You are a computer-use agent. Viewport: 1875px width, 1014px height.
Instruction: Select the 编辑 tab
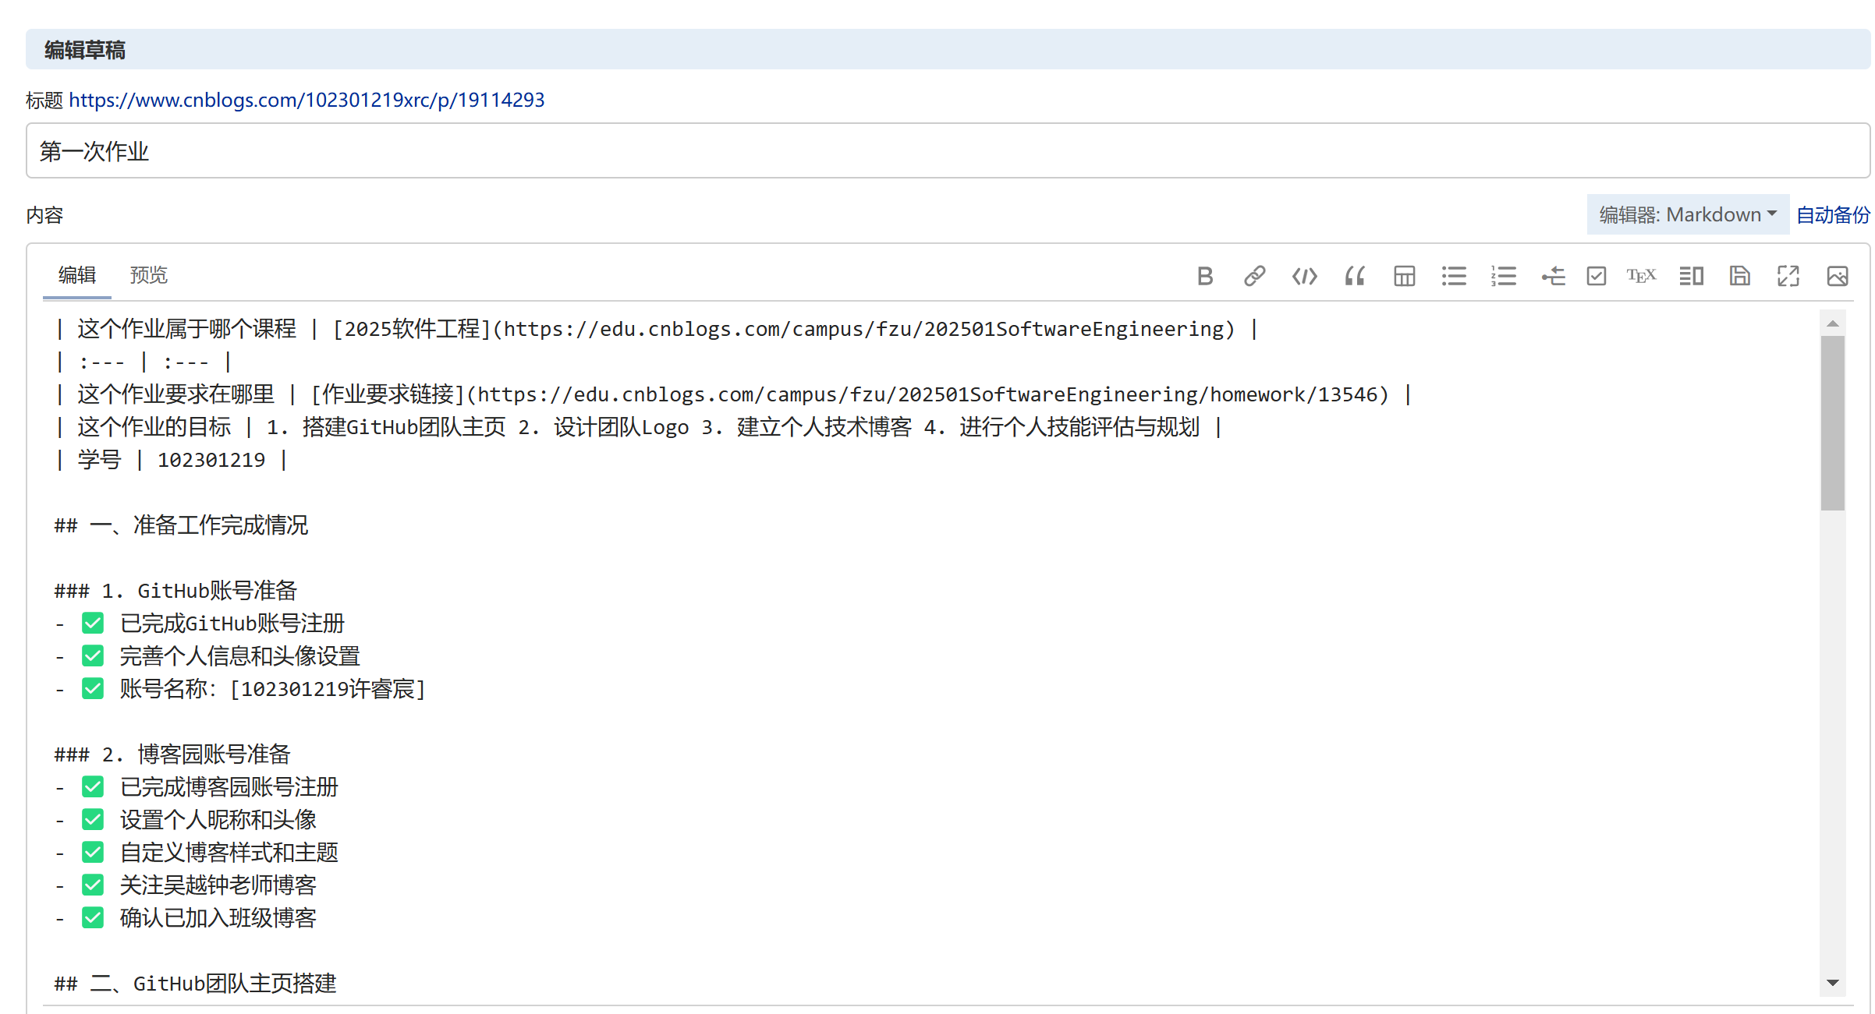pos(76,275)
